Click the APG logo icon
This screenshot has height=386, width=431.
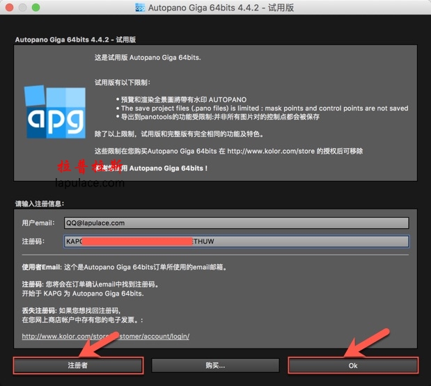point(55,111)
